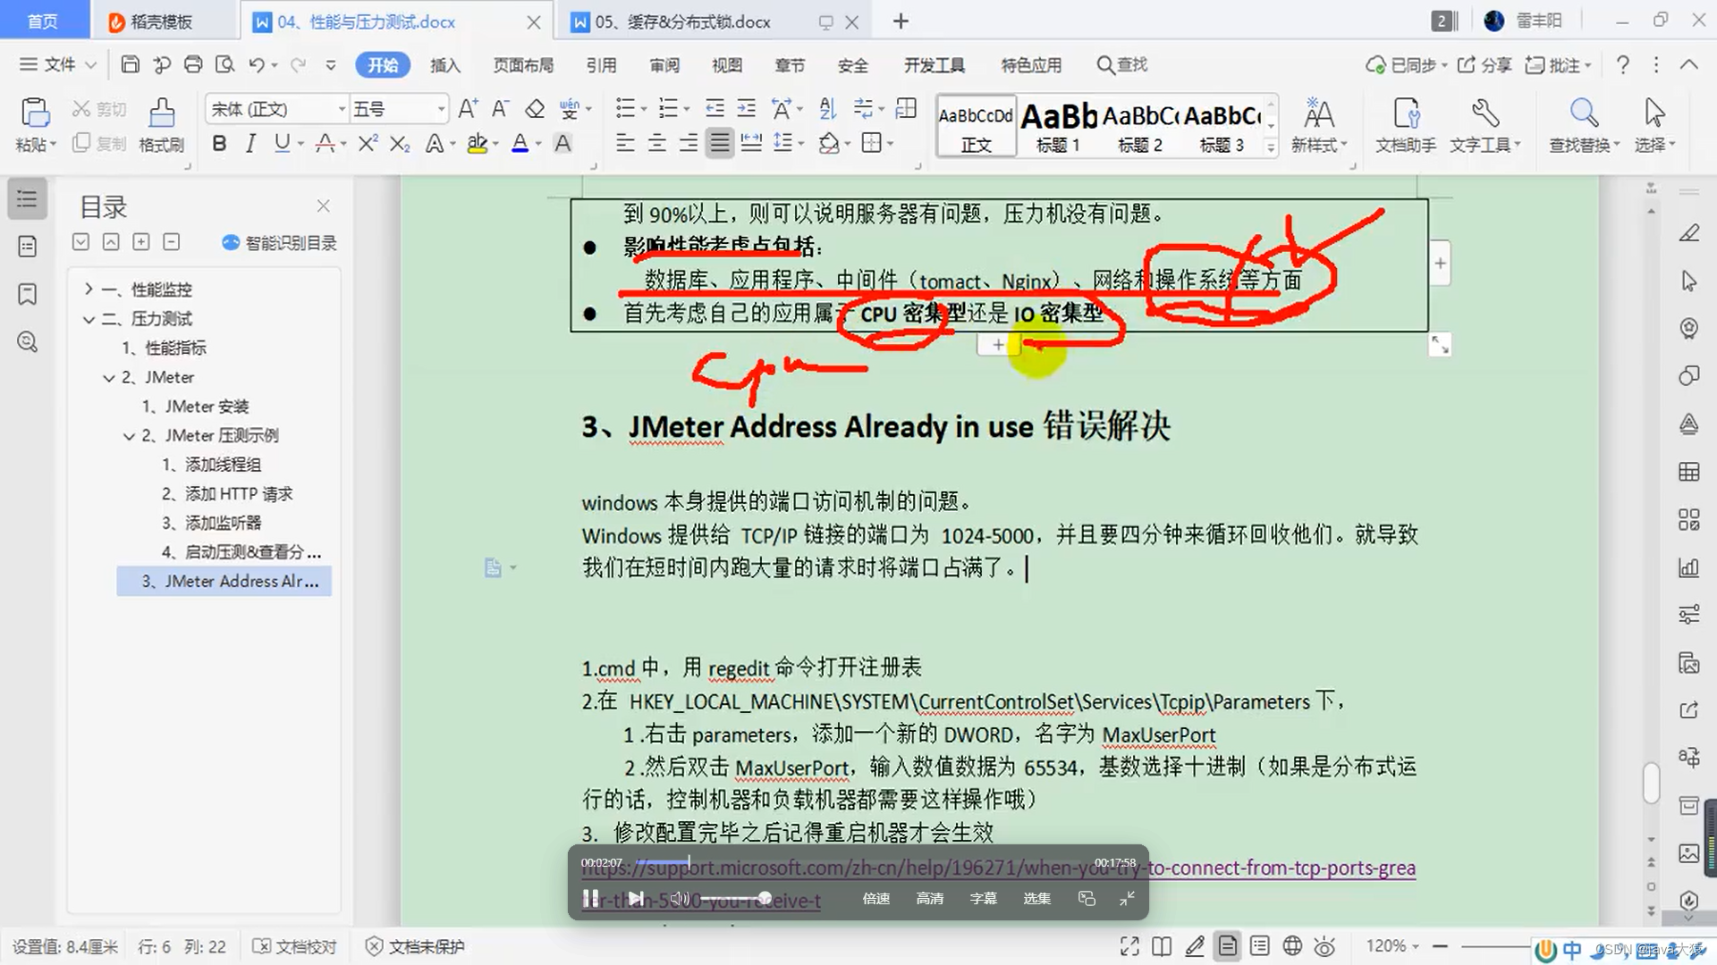Viewport: 1717px width, 965px height.
Task: Click the video volume slider
Action: [735, 898]
